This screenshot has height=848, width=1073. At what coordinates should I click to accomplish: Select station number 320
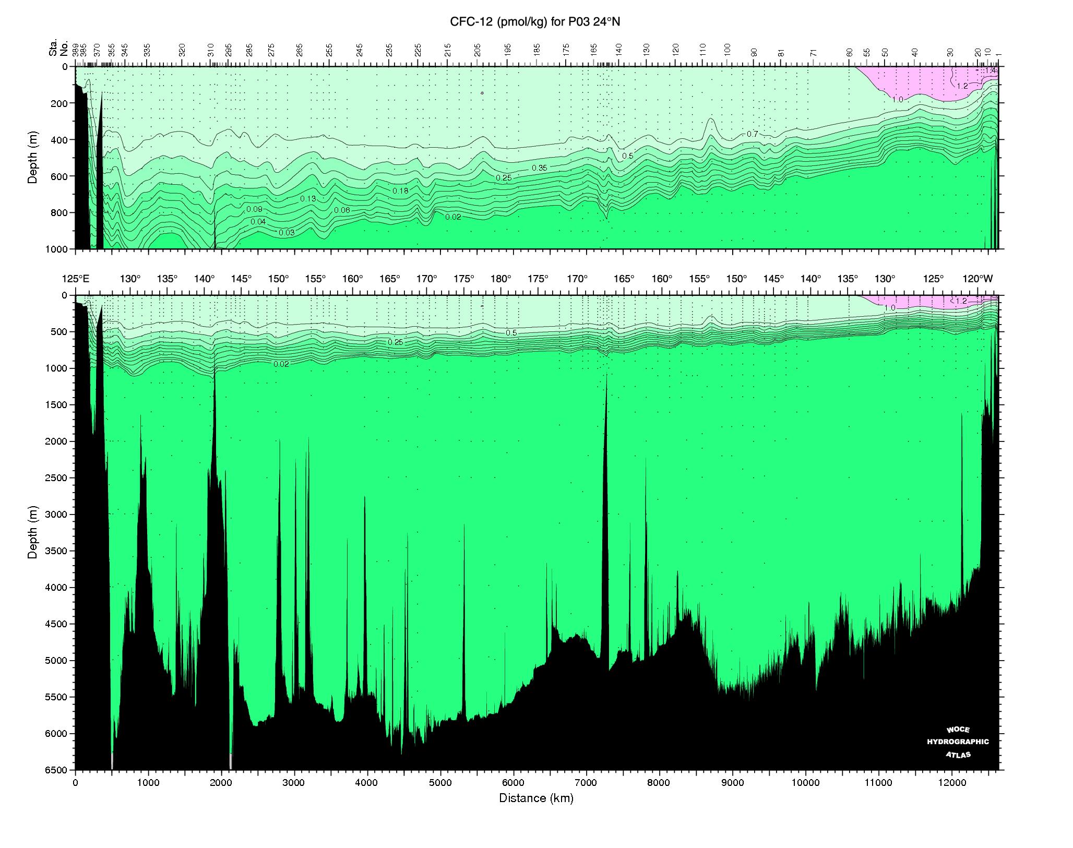pos(182,50)
